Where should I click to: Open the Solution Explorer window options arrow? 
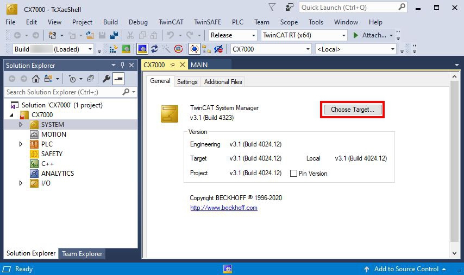pos(114,65)
